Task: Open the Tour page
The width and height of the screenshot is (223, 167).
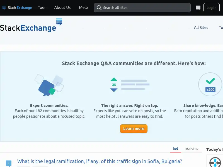Action: point(42,8)
